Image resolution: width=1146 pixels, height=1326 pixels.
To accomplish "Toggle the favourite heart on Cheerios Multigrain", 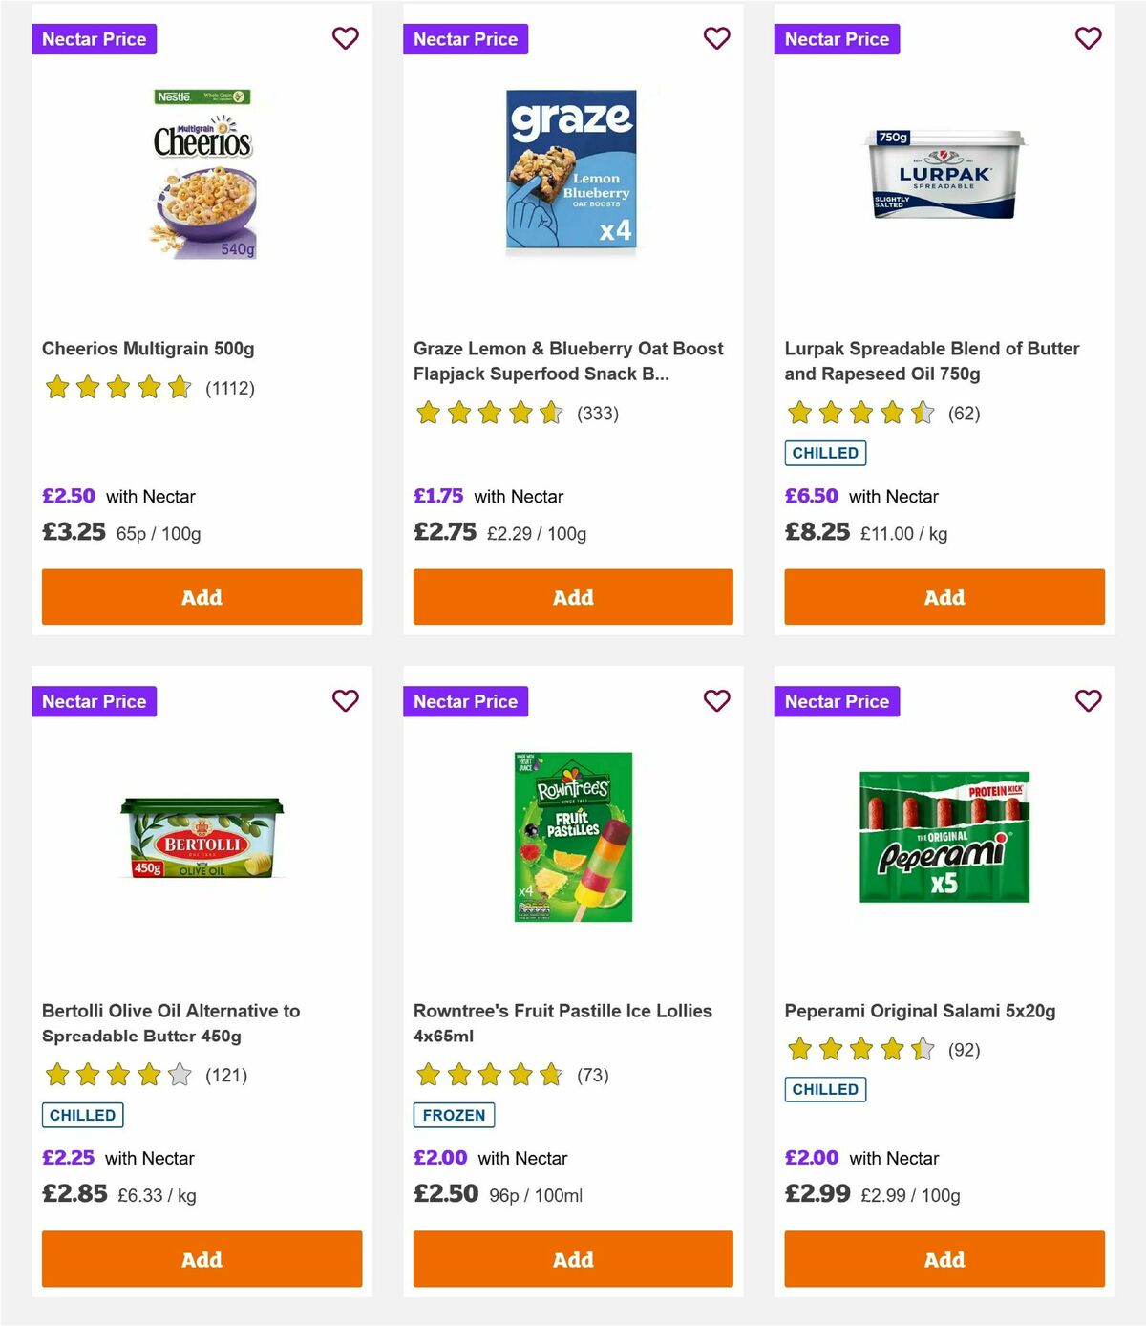I will point(345,38).
